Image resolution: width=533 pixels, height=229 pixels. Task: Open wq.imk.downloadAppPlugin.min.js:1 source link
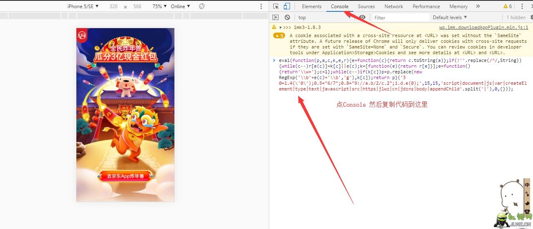point(484,27)
